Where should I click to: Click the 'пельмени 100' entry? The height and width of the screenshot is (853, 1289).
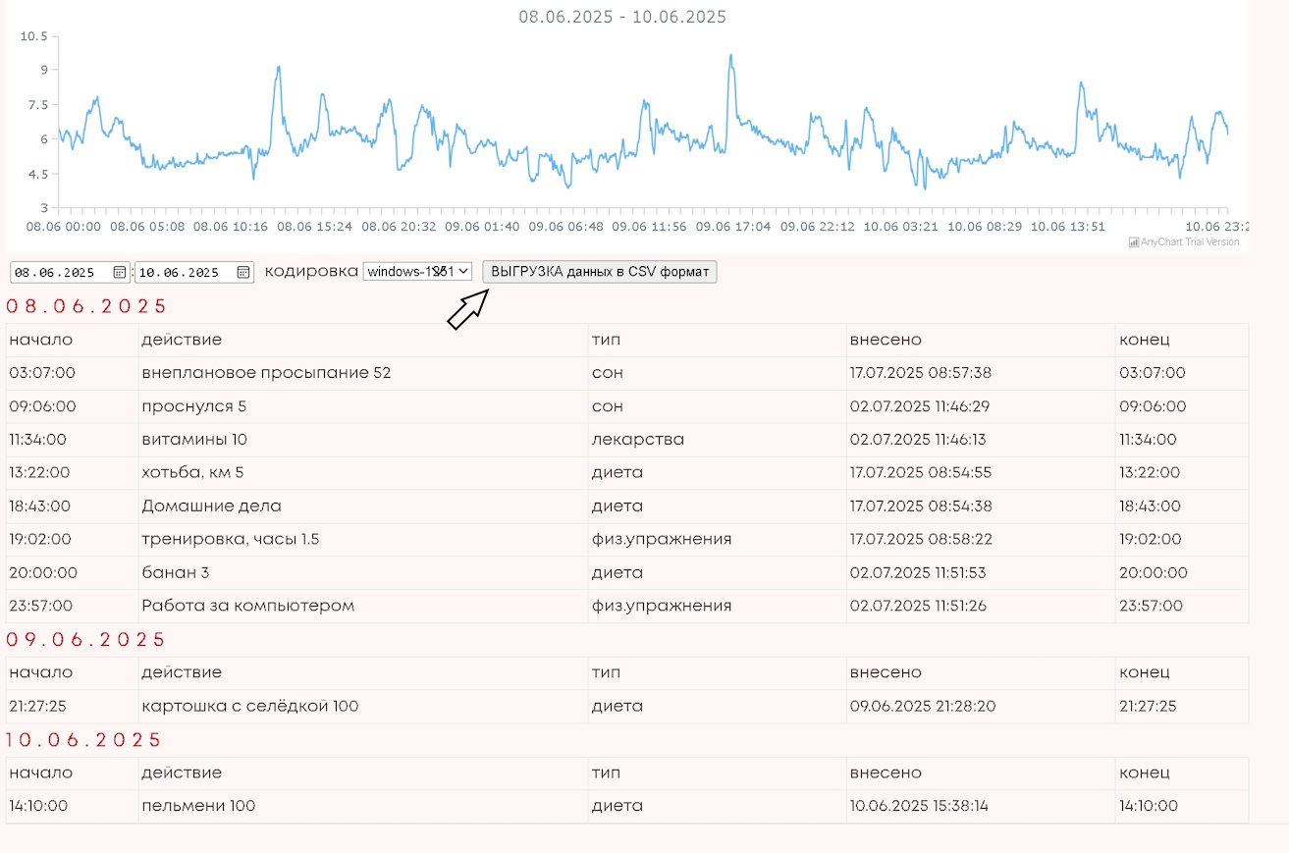click(198, 807)
